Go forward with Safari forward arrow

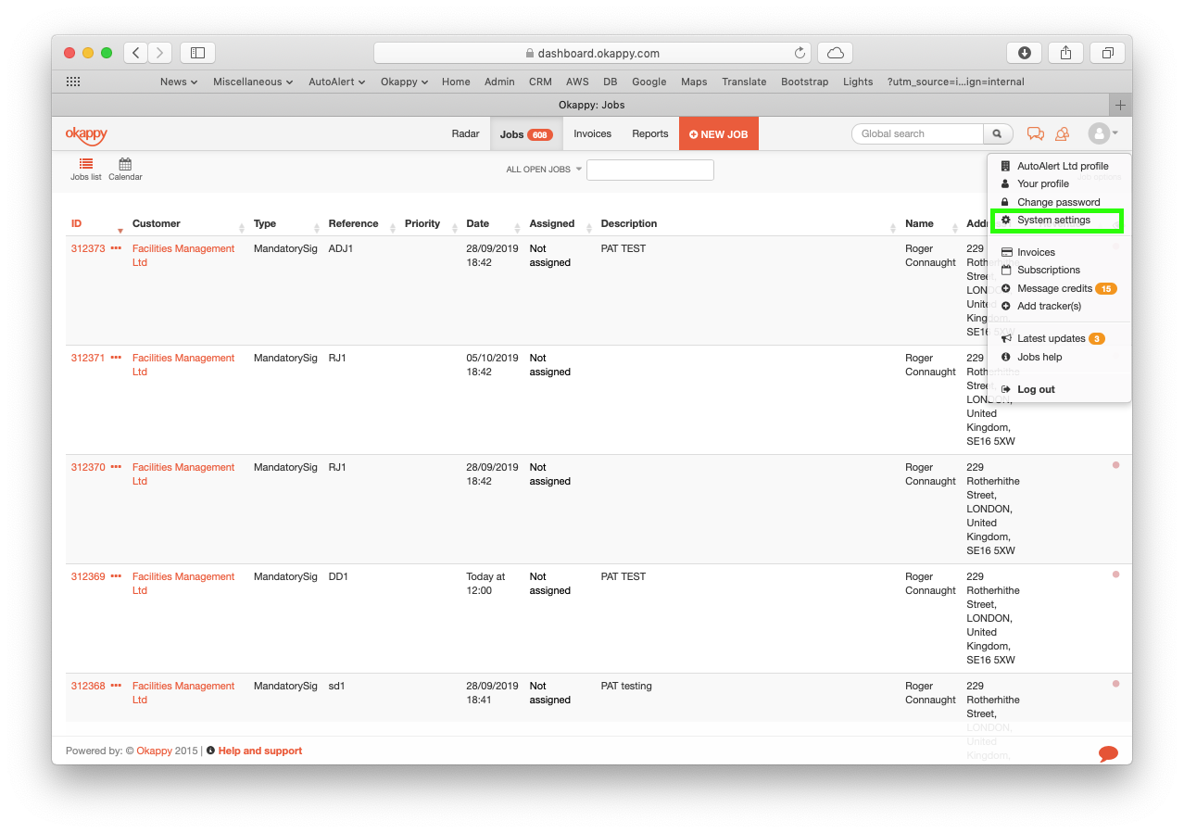160,53
